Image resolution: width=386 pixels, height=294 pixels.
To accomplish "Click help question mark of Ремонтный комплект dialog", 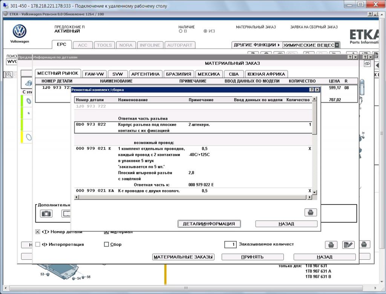I will (x=312, y=90).
